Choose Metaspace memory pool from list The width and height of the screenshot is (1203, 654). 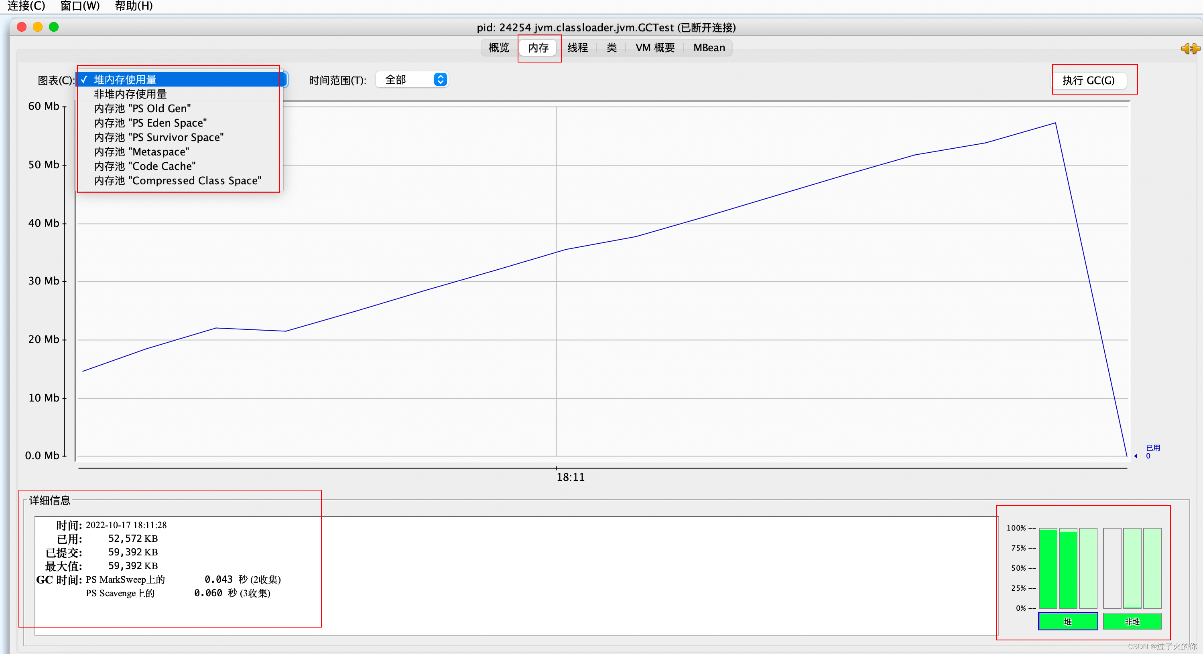[141, 152]
